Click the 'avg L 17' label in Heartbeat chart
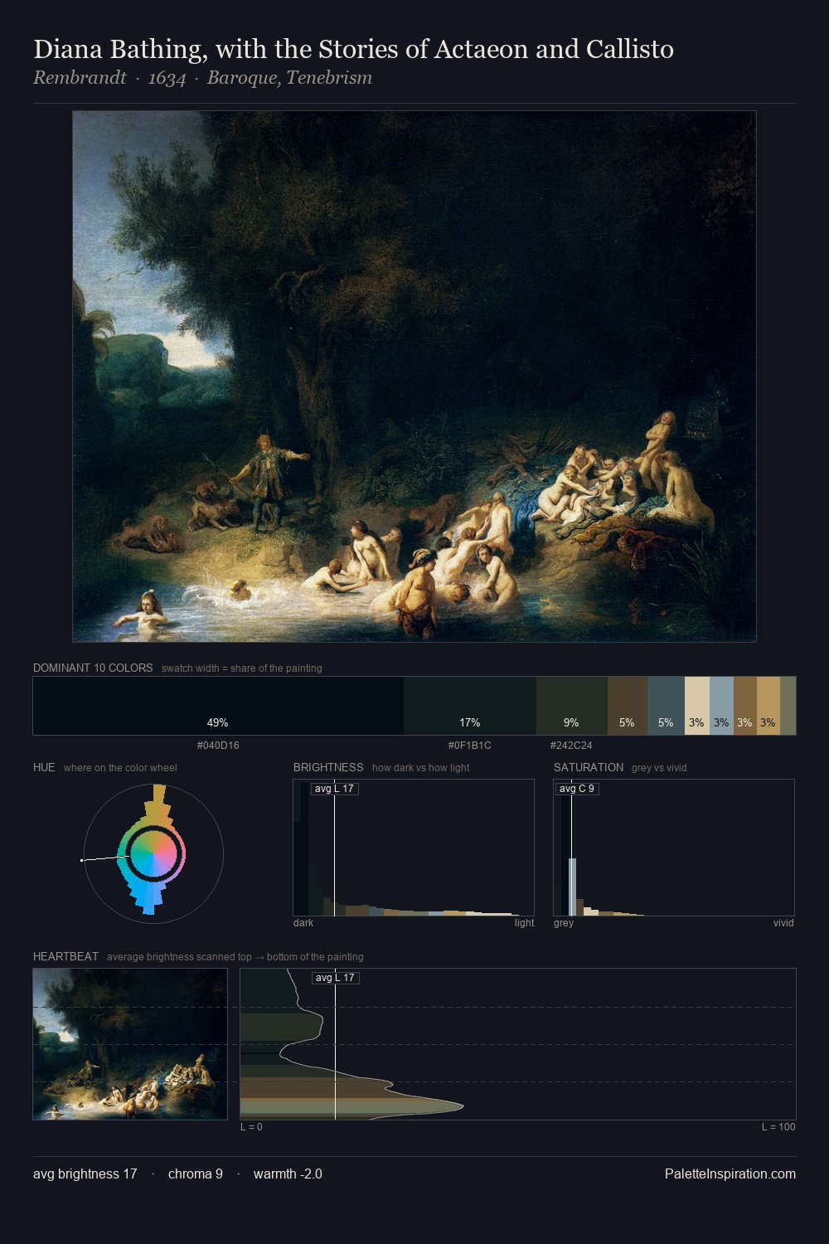 point(335,978)
